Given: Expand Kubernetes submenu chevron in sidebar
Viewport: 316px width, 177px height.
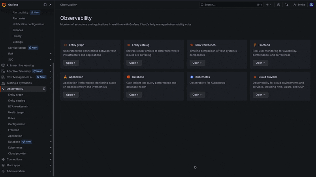Looking at the screenshot, I should pyautogui.click(x=51, y=147).
